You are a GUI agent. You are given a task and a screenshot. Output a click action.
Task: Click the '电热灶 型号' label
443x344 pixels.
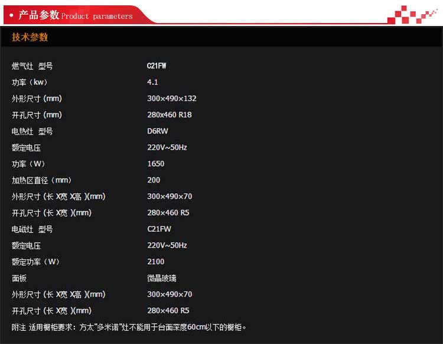(x=32, y=131)
